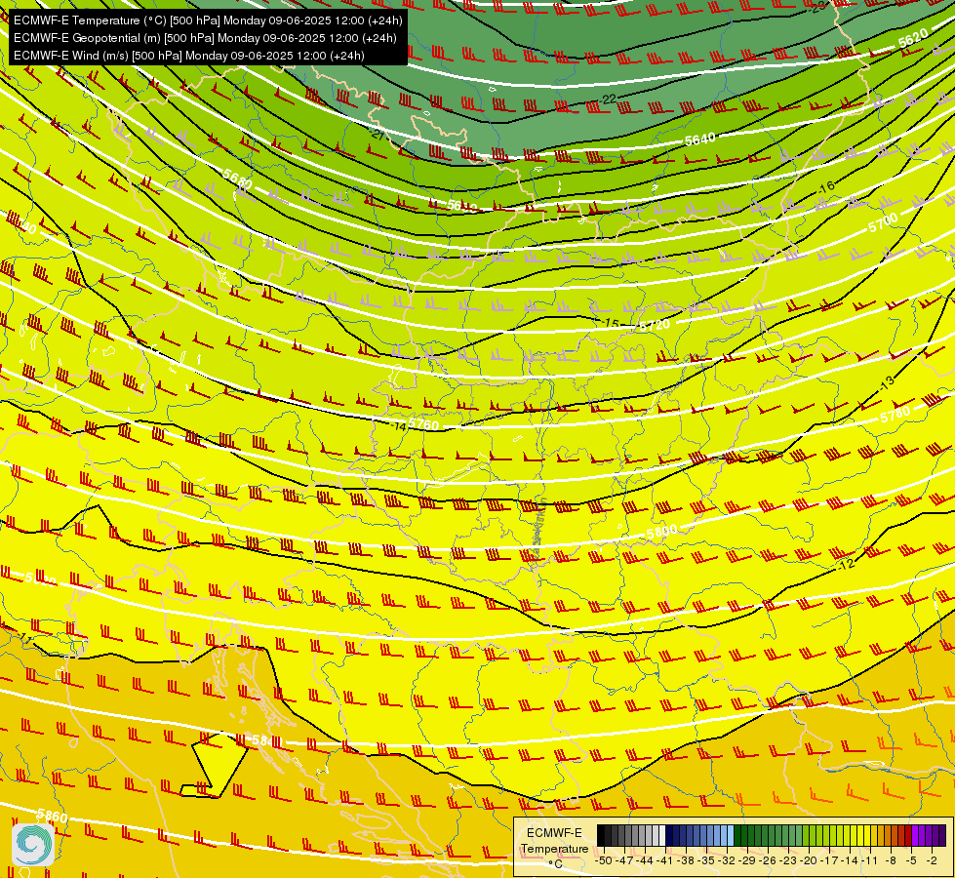Image resolution: width=955 pixels, height=878 pixels.
Task: Click the -16 isotherm label
Action: [x=825, y=187]
